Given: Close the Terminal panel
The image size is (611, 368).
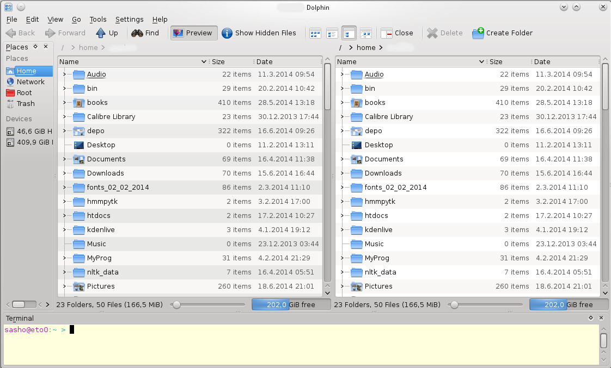Looking at the screenshot, I should click(x=601, y=318).
